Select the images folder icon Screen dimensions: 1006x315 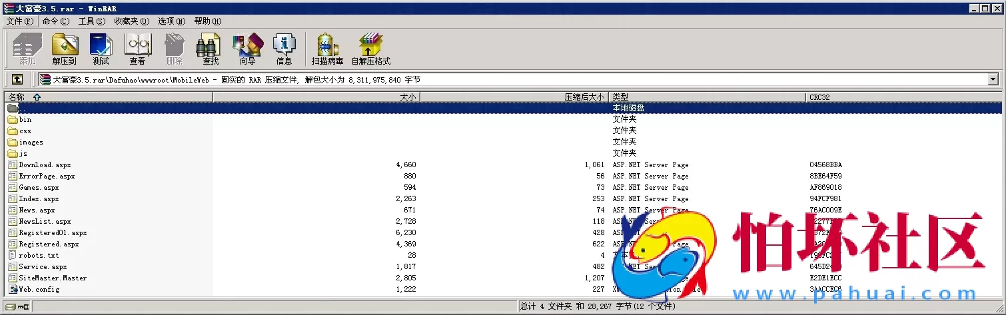(x=13, y=143)
